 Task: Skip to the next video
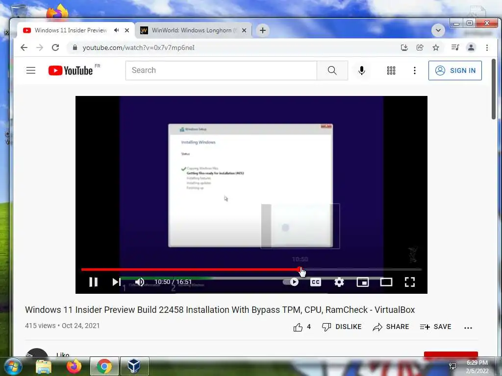(x=116, y=282)
